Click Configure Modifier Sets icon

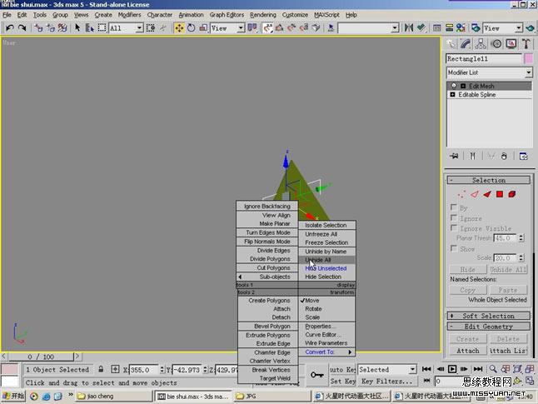point(523,156)
